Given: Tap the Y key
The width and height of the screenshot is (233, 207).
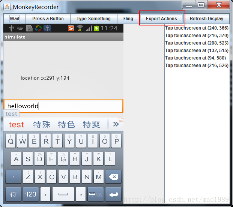Looking at the screenshot, I should 69,141.
